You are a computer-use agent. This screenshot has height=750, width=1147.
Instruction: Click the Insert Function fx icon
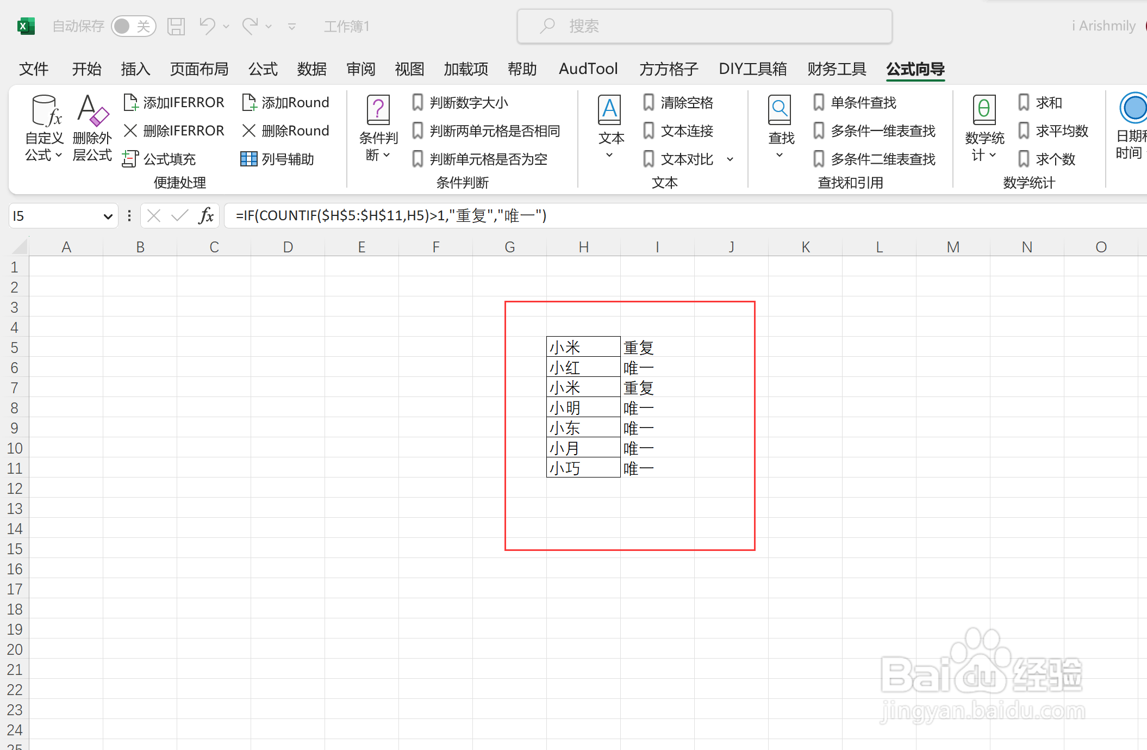(206, 216)
